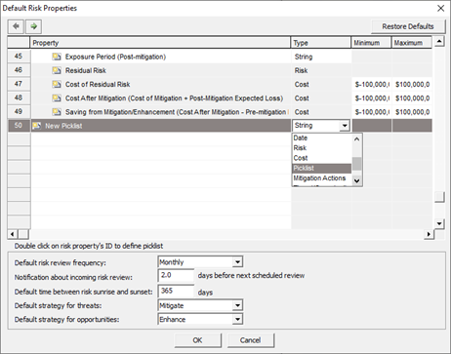
Task: Open Default strategy for opportunities dropdown
Action: (237, 320)
